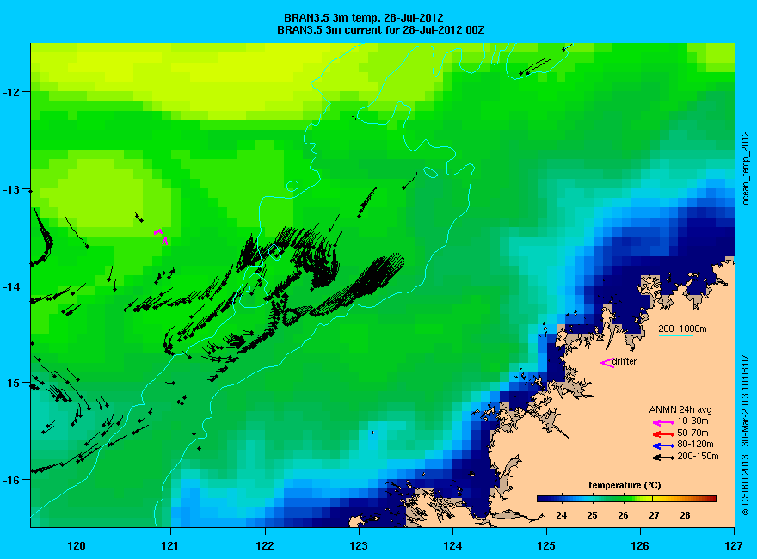
Task: Click longitude axis label 122
Action: (x=265, y=546)
